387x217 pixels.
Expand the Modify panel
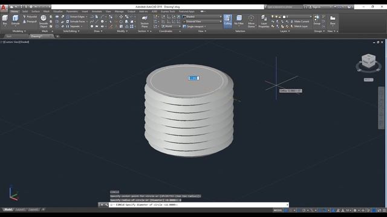tap(122, 31)
